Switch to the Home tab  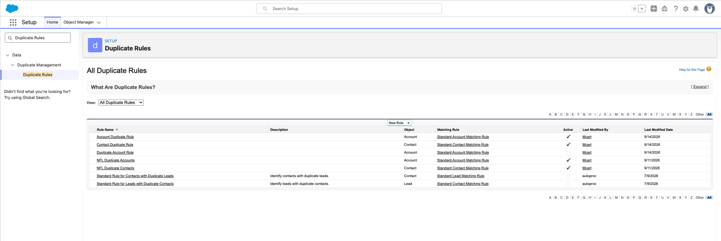pos(52,22)
